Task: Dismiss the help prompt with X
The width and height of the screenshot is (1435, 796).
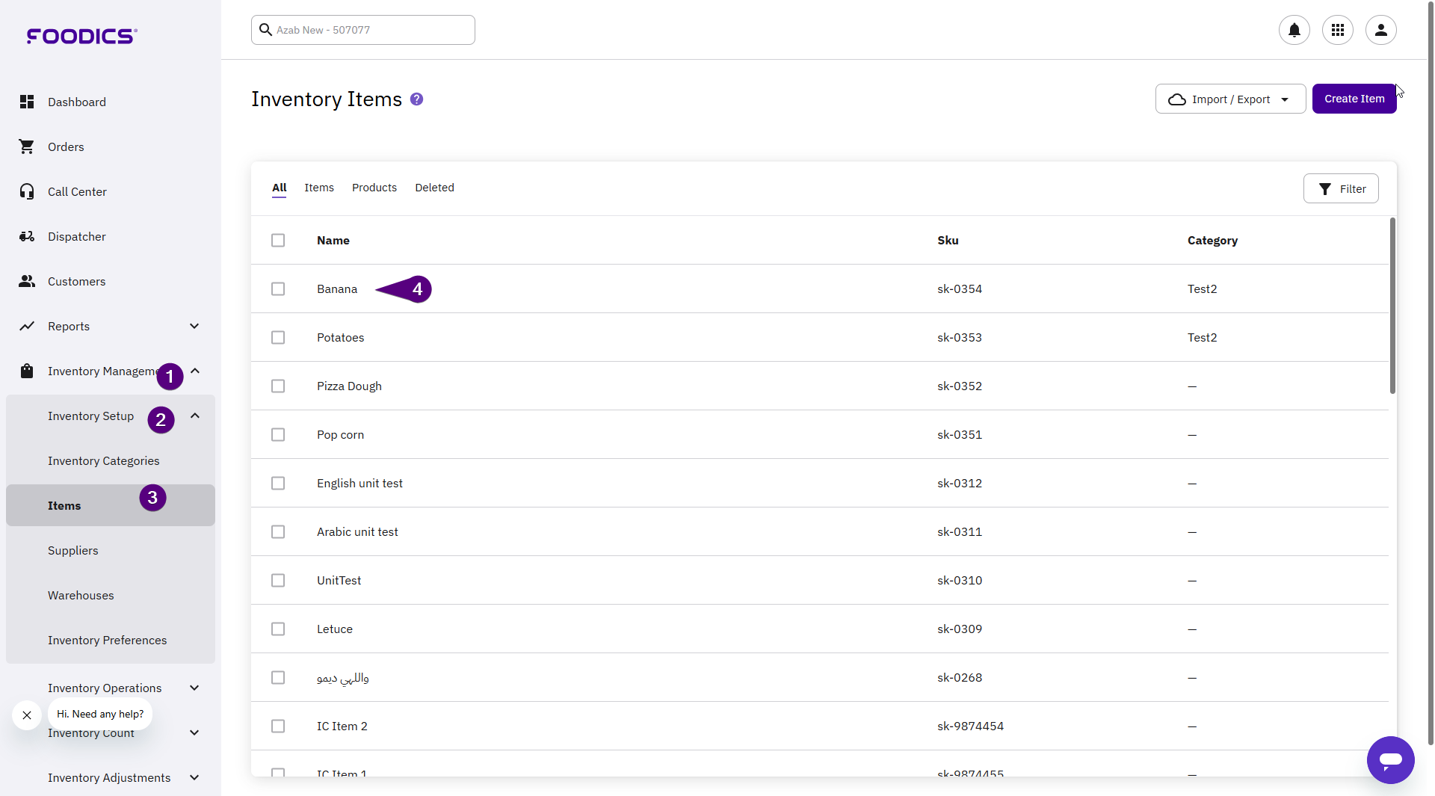Action: (x=27, y=715)
